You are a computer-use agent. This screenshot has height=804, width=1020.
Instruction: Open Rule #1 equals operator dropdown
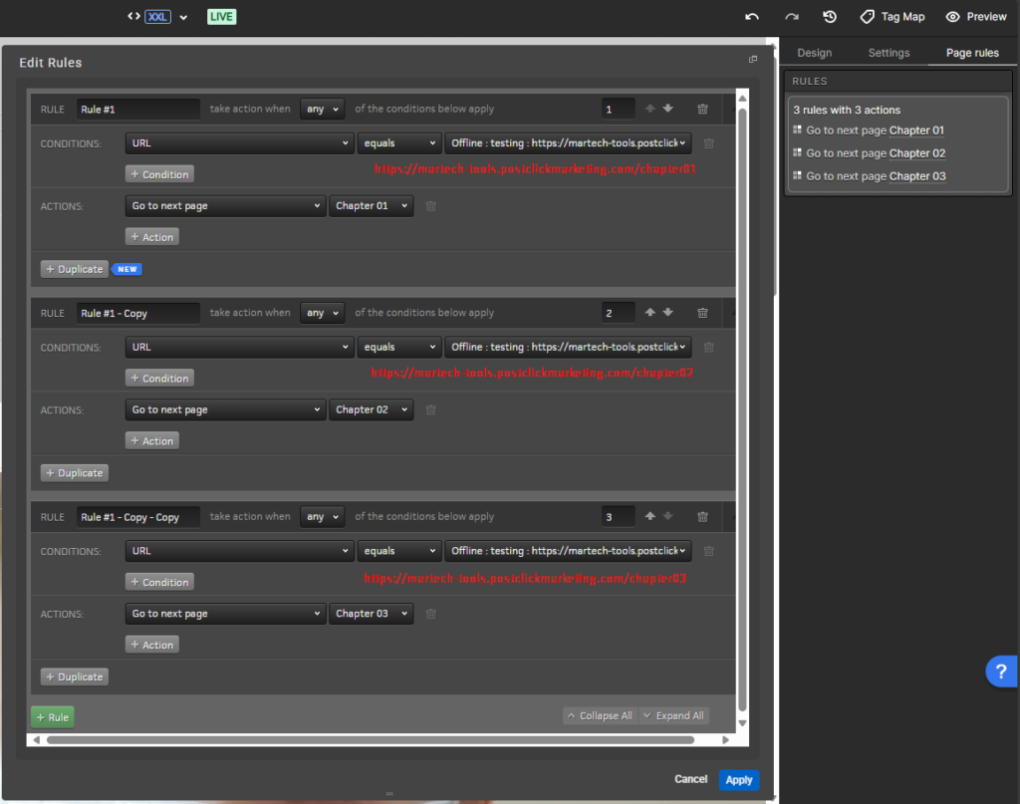[x=399, y=143]
